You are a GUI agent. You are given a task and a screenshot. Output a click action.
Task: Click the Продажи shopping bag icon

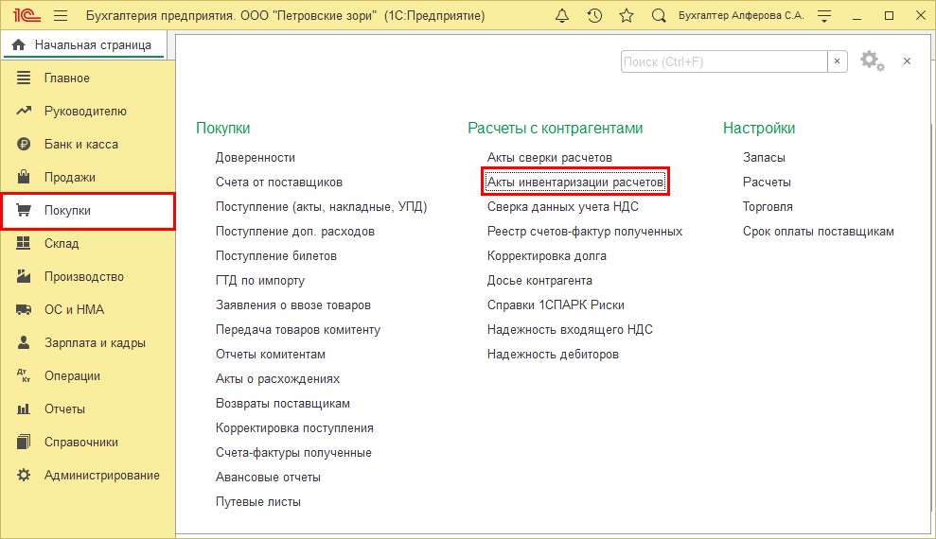click(24, 177)
